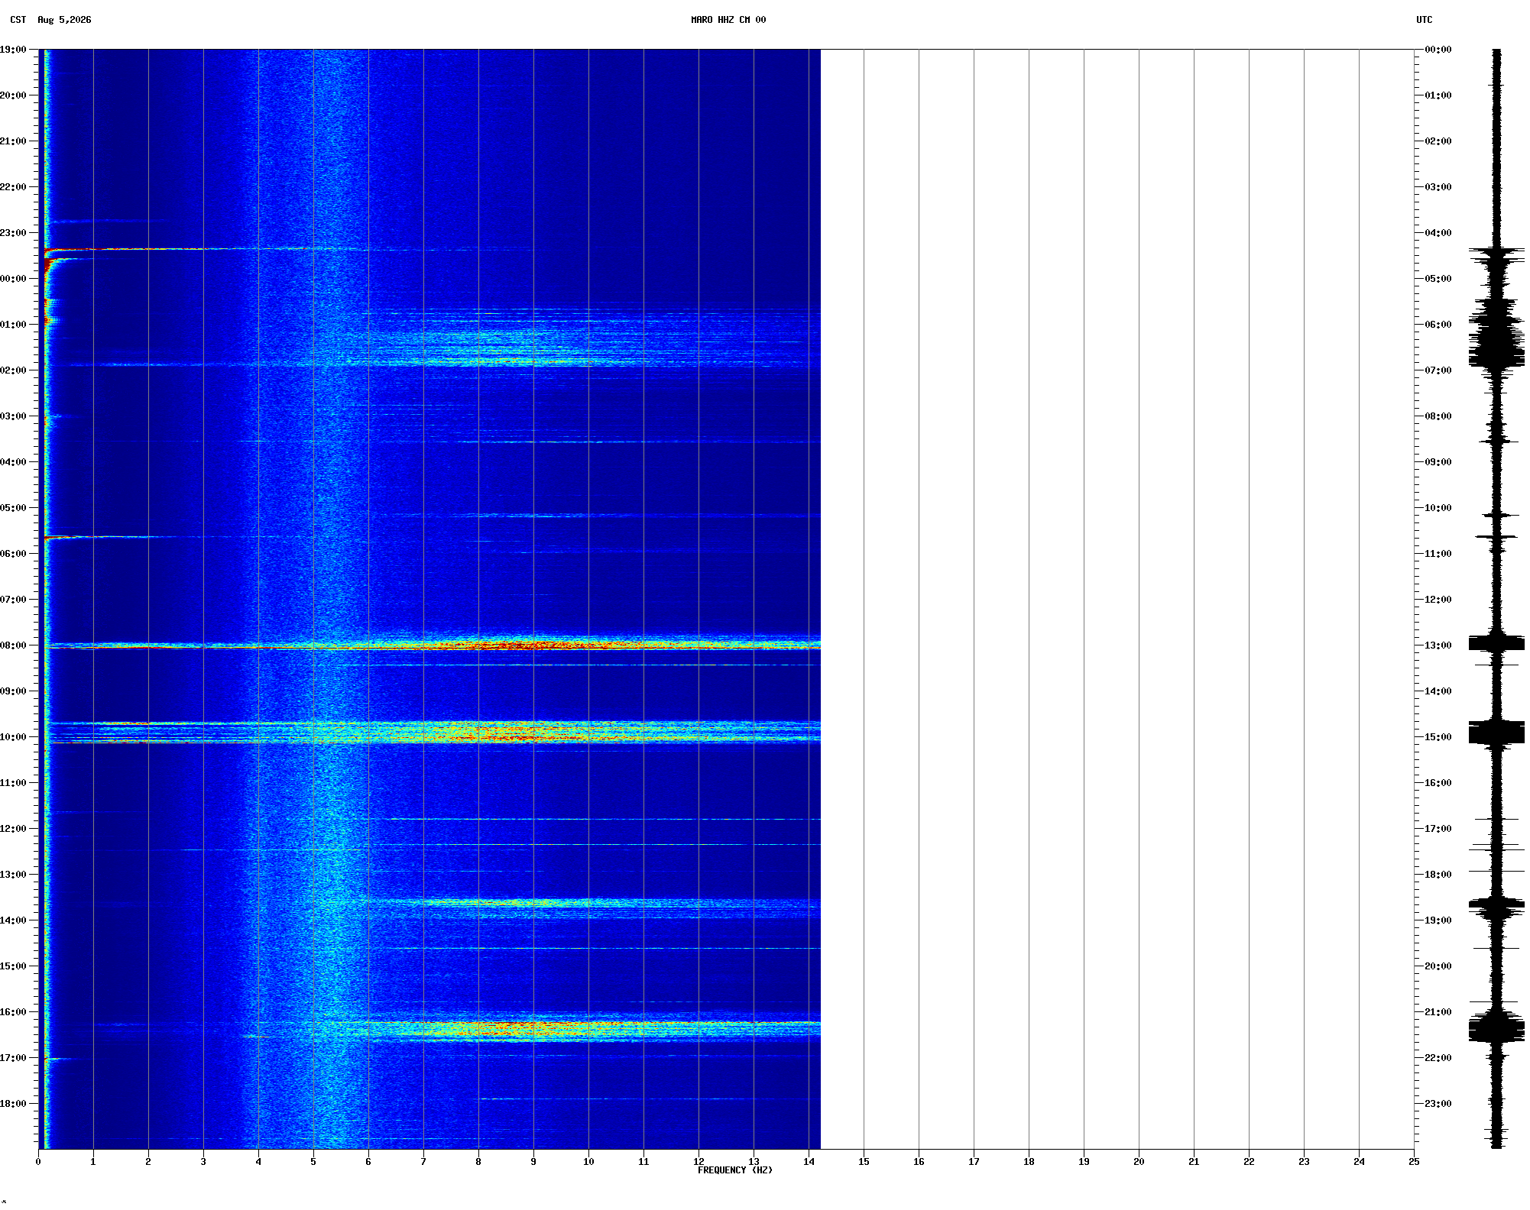Viewport: 1530px width, 1210px height.
Task: Click the 19:00 CST start time label
Action: (x=13, y=50)
